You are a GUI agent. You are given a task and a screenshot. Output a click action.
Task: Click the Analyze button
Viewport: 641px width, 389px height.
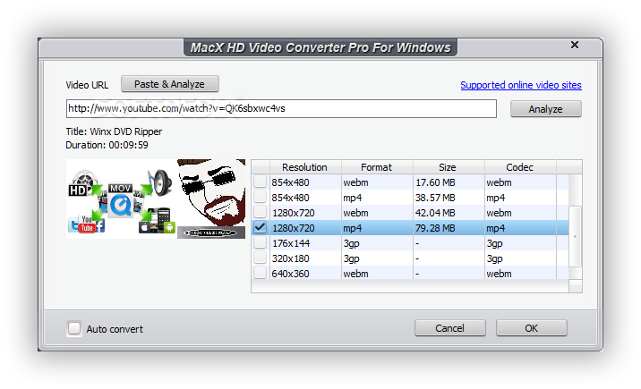coord(546,109)
